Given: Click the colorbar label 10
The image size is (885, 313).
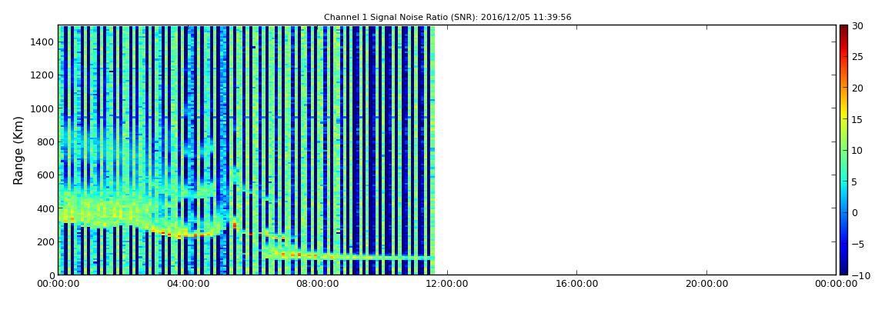Looking at the screenshot, I should tap(858, 151).
